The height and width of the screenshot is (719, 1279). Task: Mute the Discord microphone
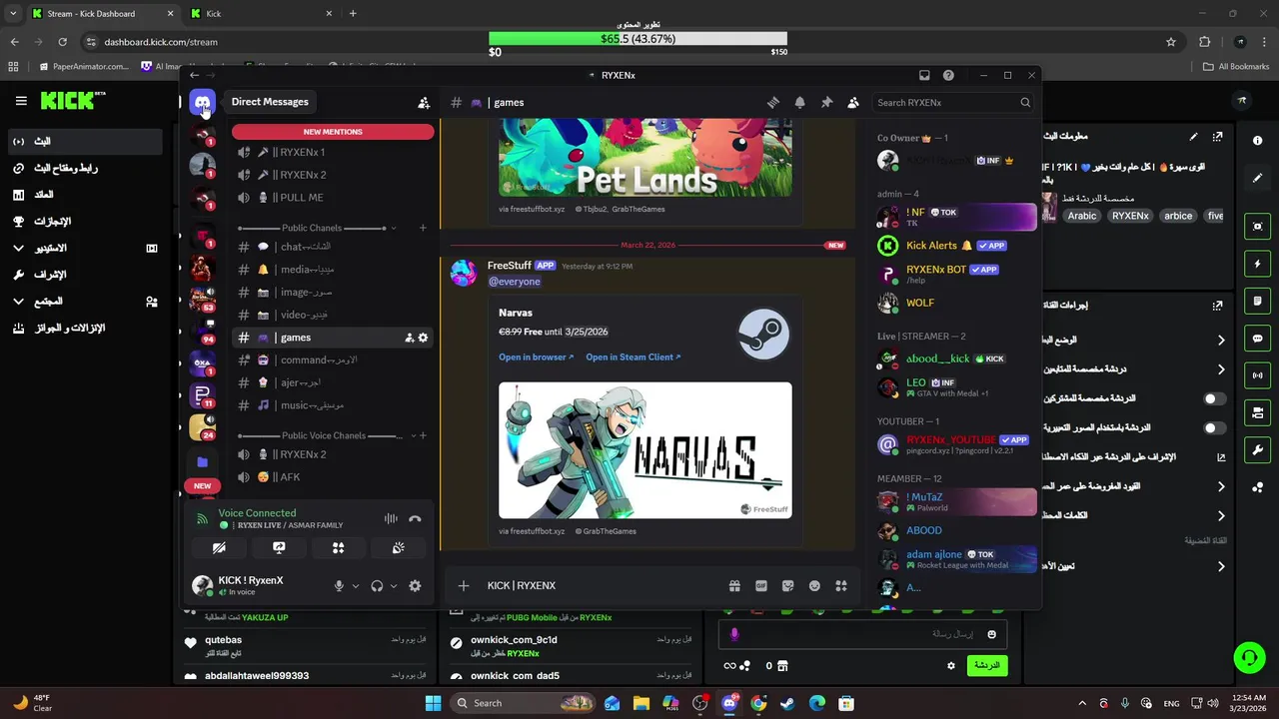339,586
